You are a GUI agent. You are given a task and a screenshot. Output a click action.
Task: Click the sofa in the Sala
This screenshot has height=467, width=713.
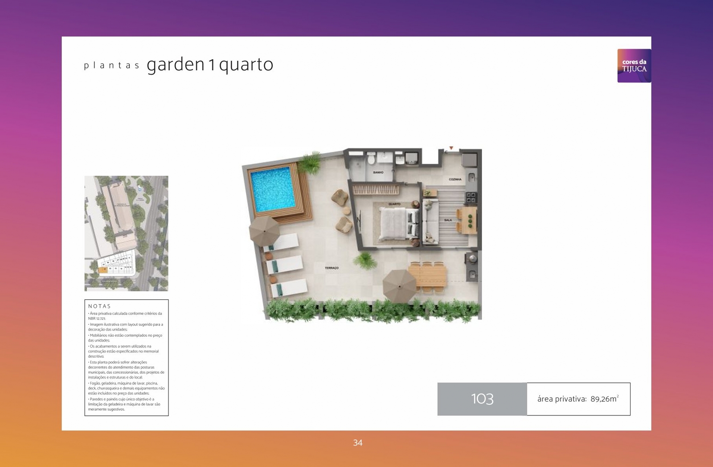pos(430,222)
